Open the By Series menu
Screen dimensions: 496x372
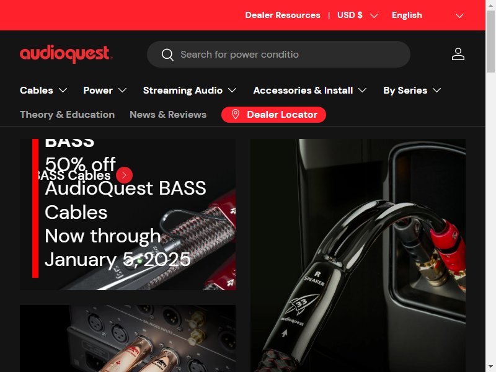(412, 91)
